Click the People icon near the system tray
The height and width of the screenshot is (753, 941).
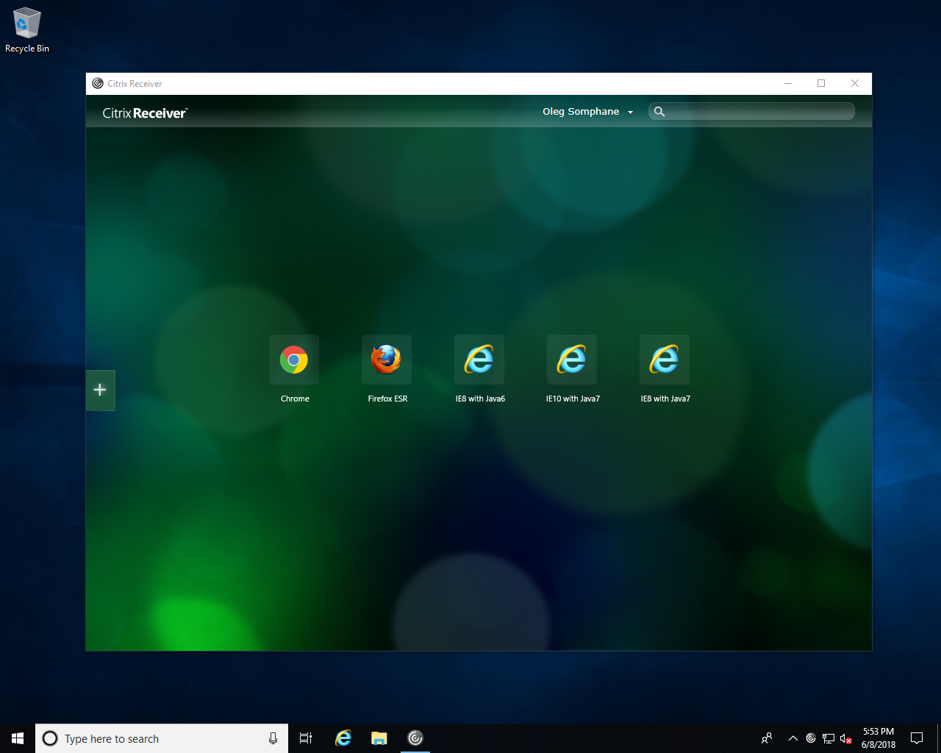765,738
